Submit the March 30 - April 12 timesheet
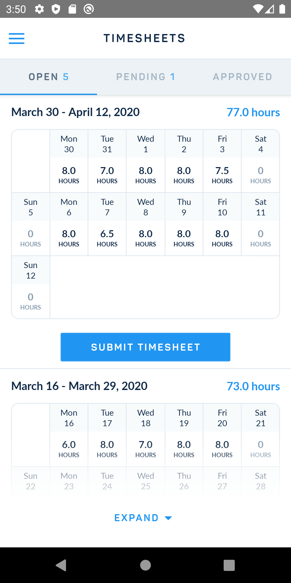The height and width of the screenshot is (583, 291). click(x=145, y=347)
